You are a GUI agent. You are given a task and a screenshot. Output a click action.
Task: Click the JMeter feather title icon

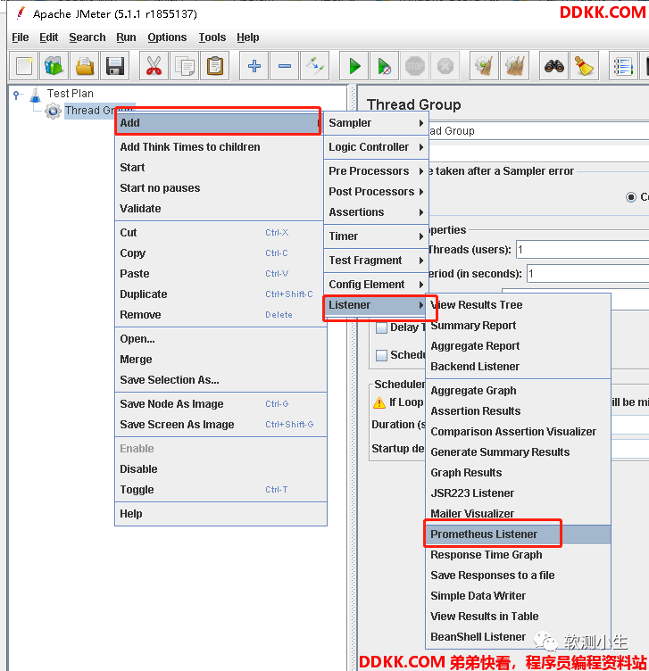(21, 12)
